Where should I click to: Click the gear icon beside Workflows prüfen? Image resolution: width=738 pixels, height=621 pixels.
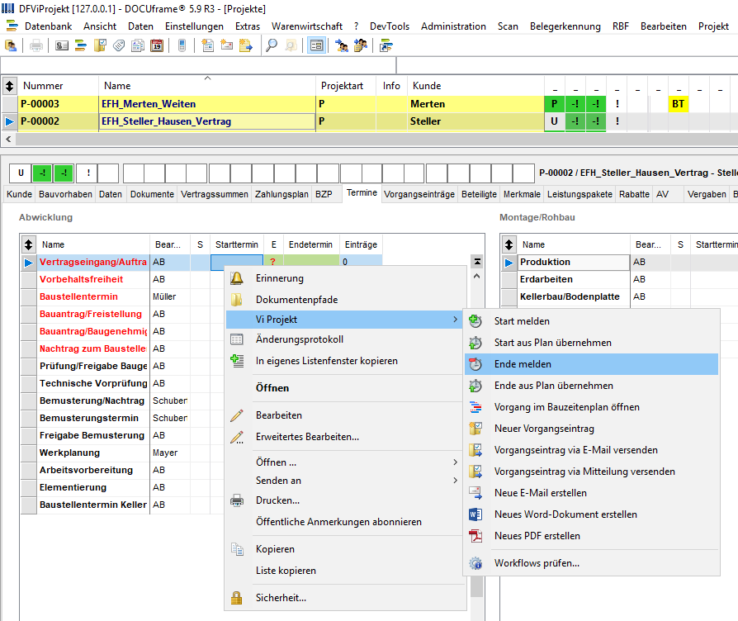[475, 563]
